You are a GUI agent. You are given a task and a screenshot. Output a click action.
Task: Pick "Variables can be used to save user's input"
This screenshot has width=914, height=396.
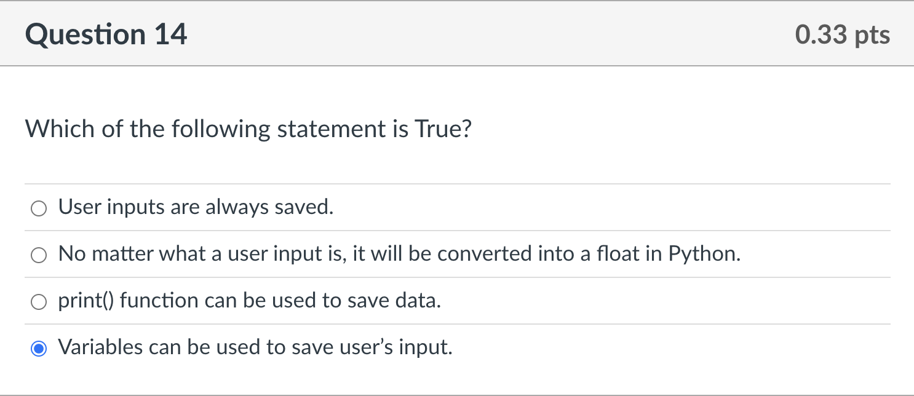[39, 348]
